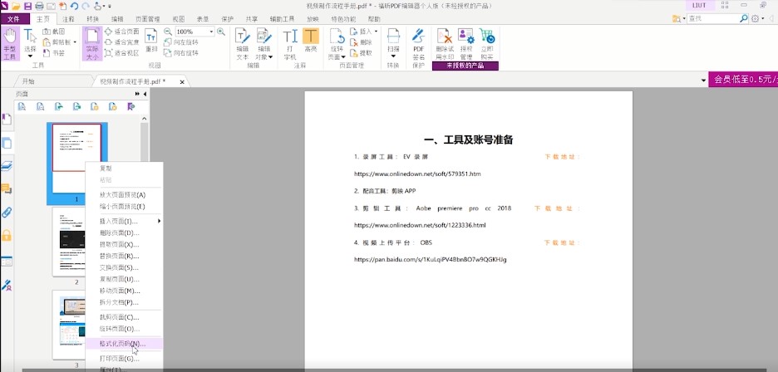The image size is (778, 372).
Task: Choose Fit Width (适合宽度)
Action: coord(121,42)
